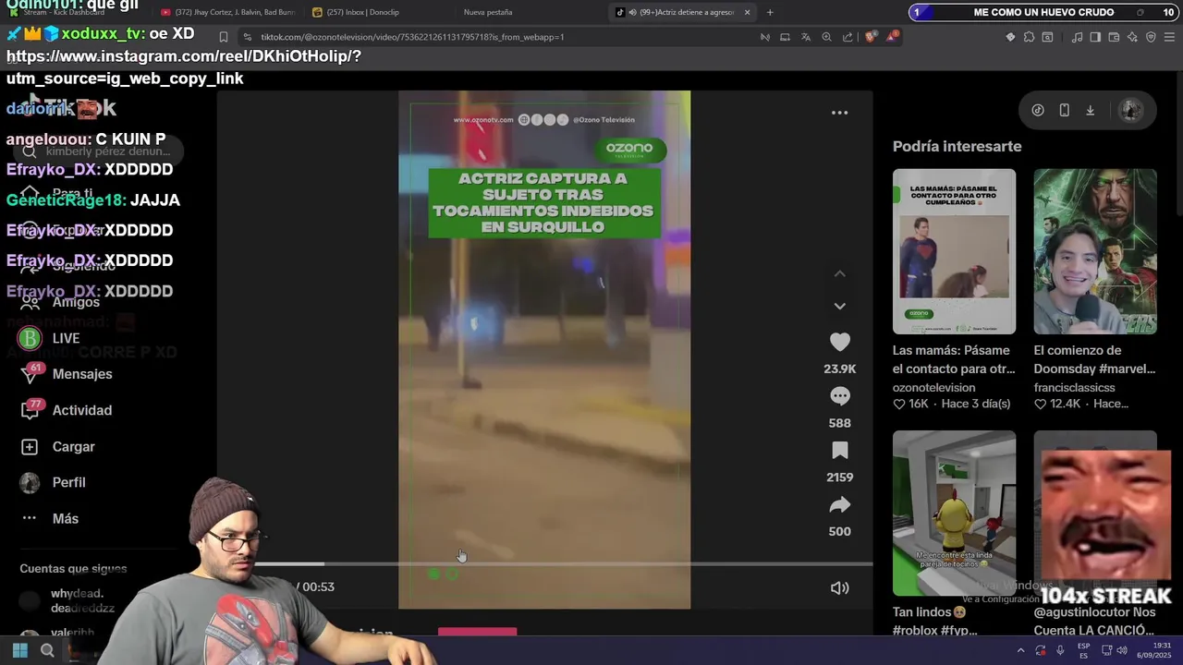Toggle the browser sidebar panel icon
1183x665 pixels.
click(1095, 37)
